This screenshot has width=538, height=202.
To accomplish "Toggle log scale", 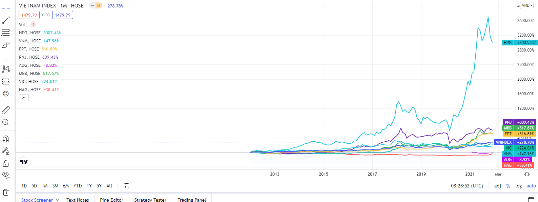I will click(519, 186).
